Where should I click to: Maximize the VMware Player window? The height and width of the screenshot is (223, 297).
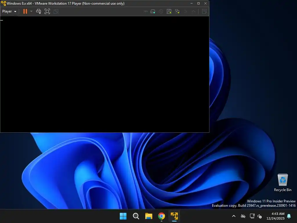[x=198, y=3]
